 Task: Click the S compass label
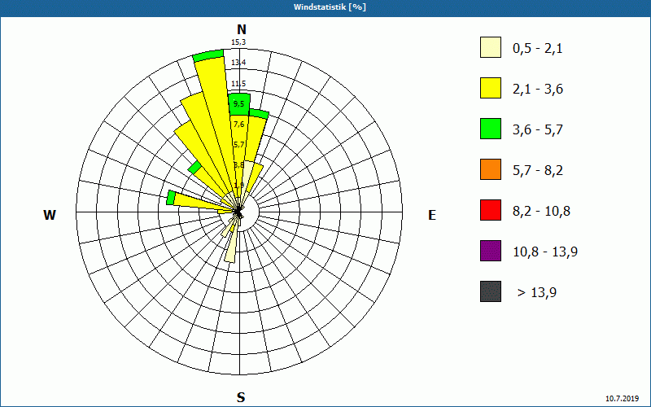click(x=241, y=397)
